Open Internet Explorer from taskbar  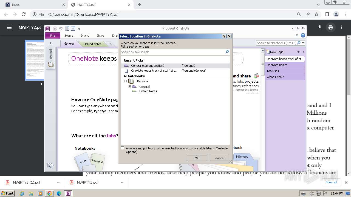point(22,193)
